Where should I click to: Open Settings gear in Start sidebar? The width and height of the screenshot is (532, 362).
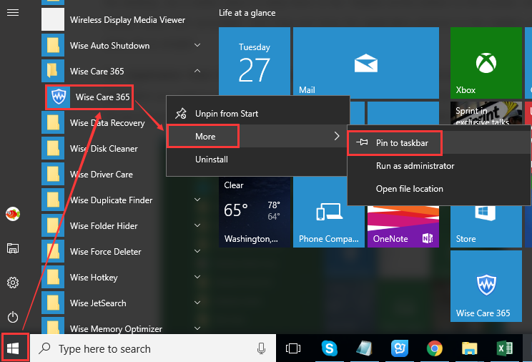[13, 283]
